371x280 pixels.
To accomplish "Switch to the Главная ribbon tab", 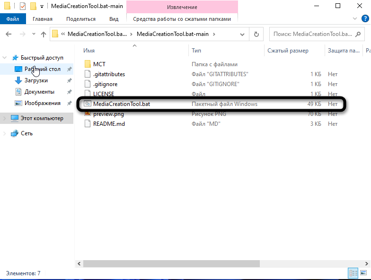I will point(43,19).
